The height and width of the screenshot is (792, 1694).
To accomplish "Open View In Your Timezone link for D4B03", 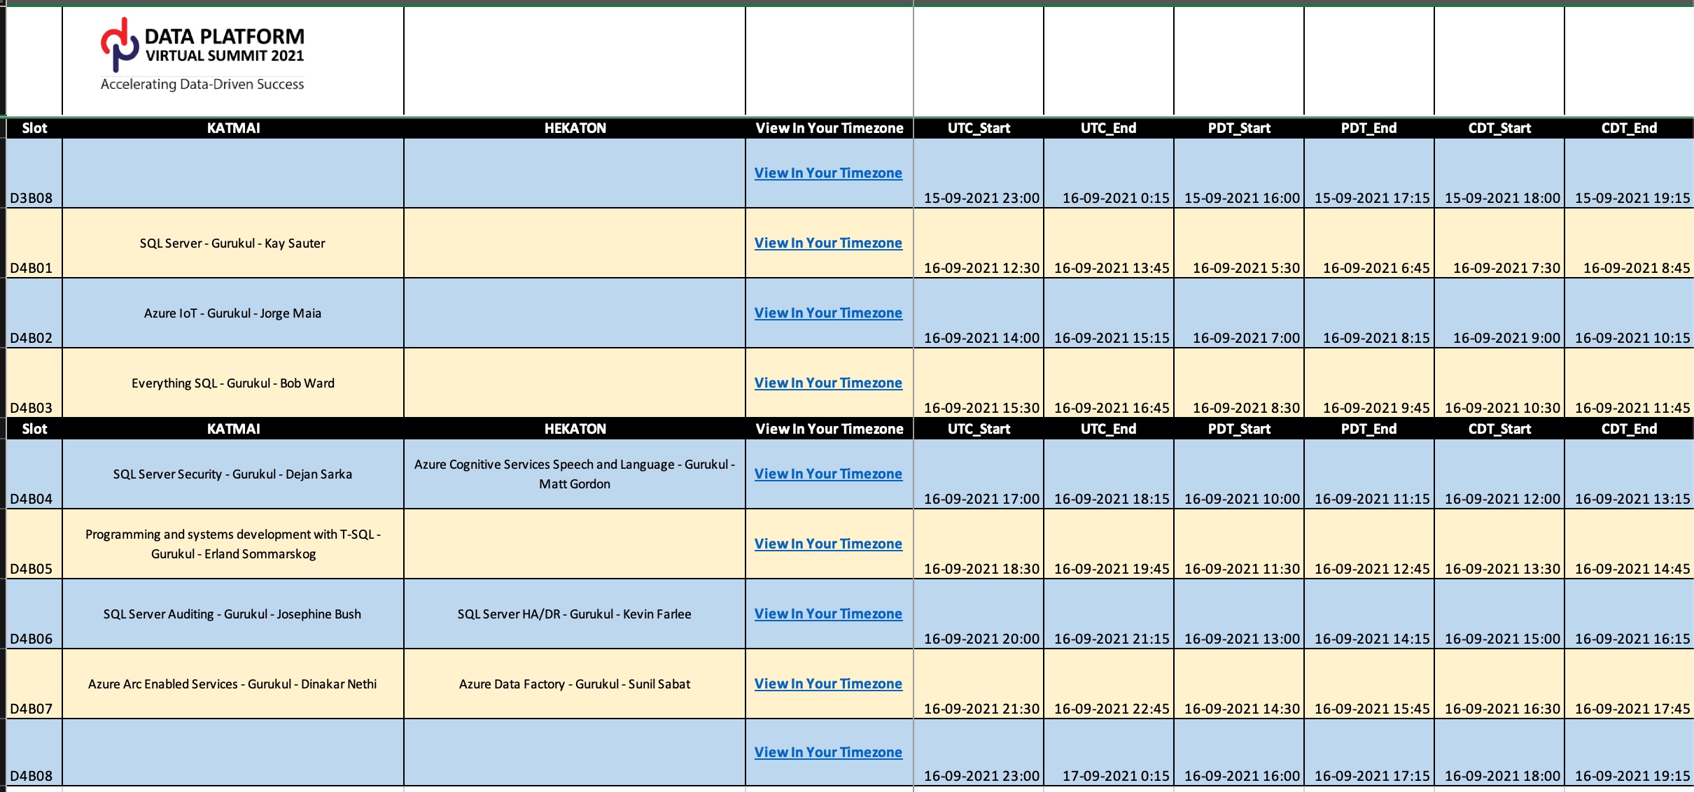I will (x=828, y=383).
